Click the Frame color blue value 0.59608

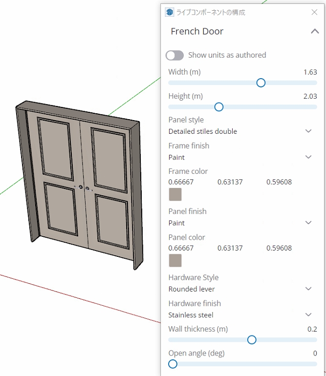pyautogui.click(x=279, y=182)
